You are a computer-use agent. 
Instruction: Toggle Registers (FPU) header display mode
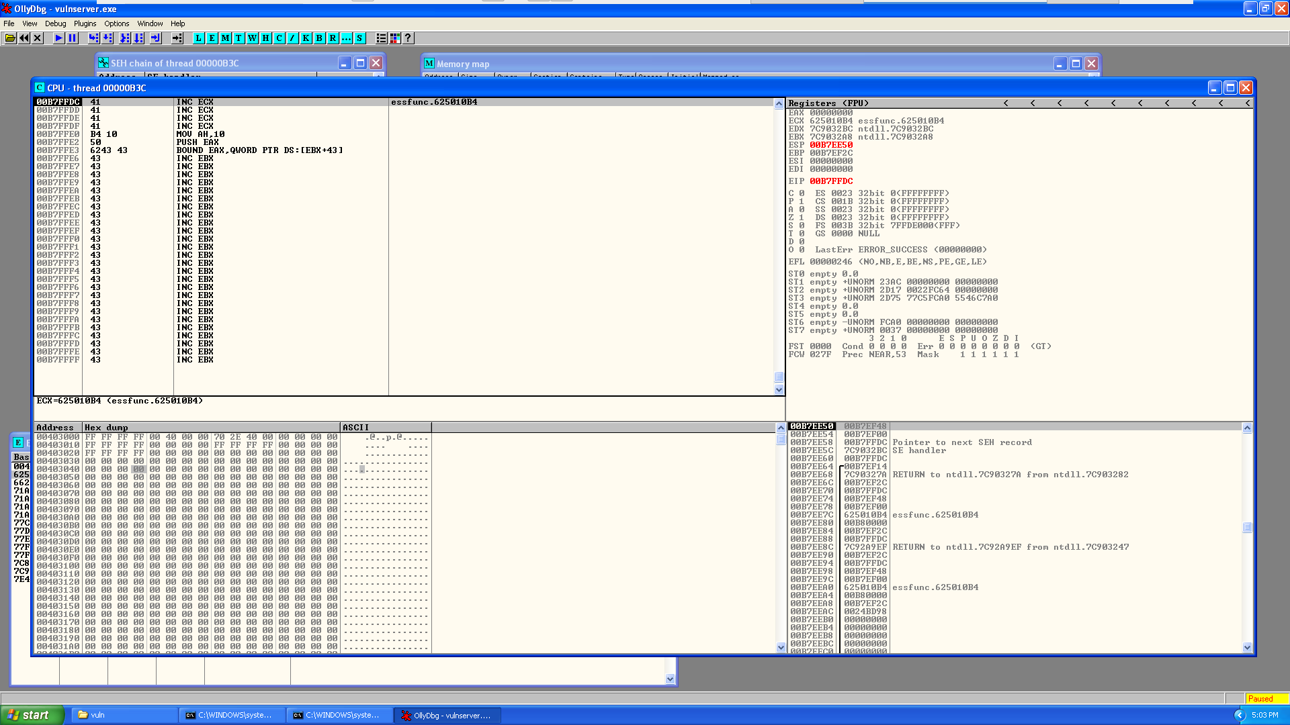point(828,103)
